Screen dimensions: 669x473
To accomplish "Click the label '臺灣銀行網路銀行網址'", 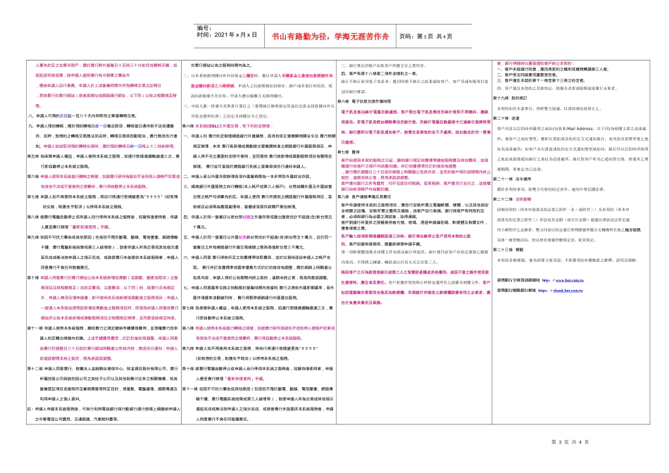I will [x=516, y=291].
